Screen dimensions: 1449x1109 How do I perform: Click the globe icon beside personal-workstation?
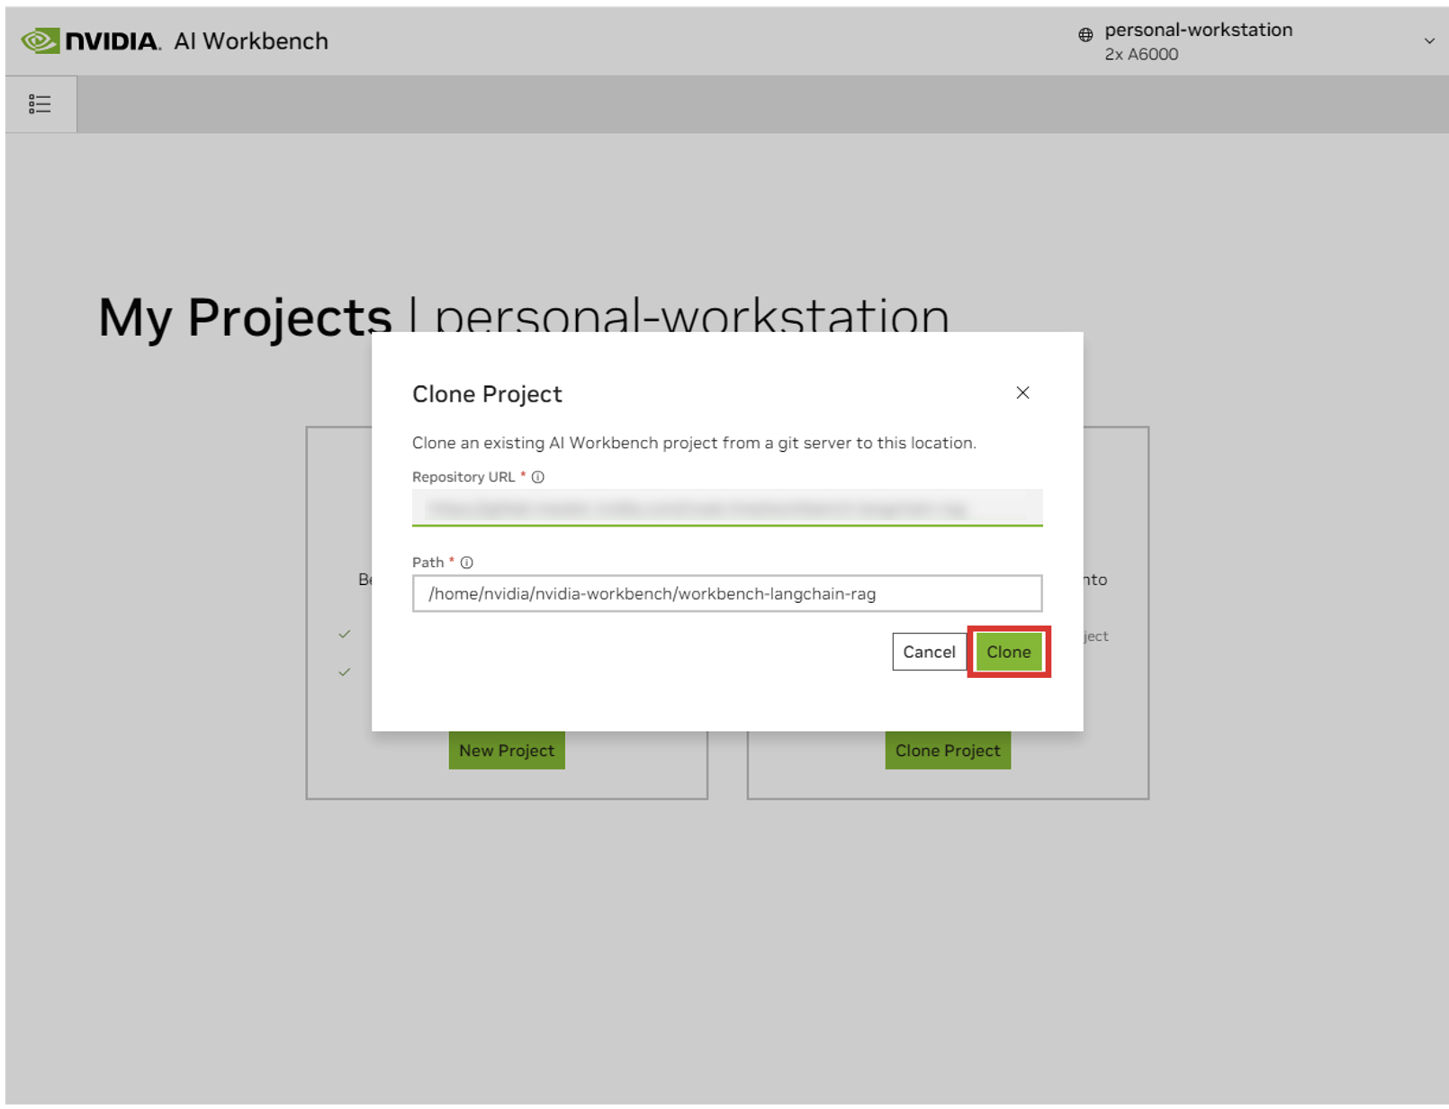pos(1085,35)
